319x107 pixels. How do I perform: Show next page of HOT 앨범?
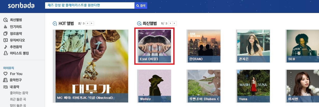(92, 23)
